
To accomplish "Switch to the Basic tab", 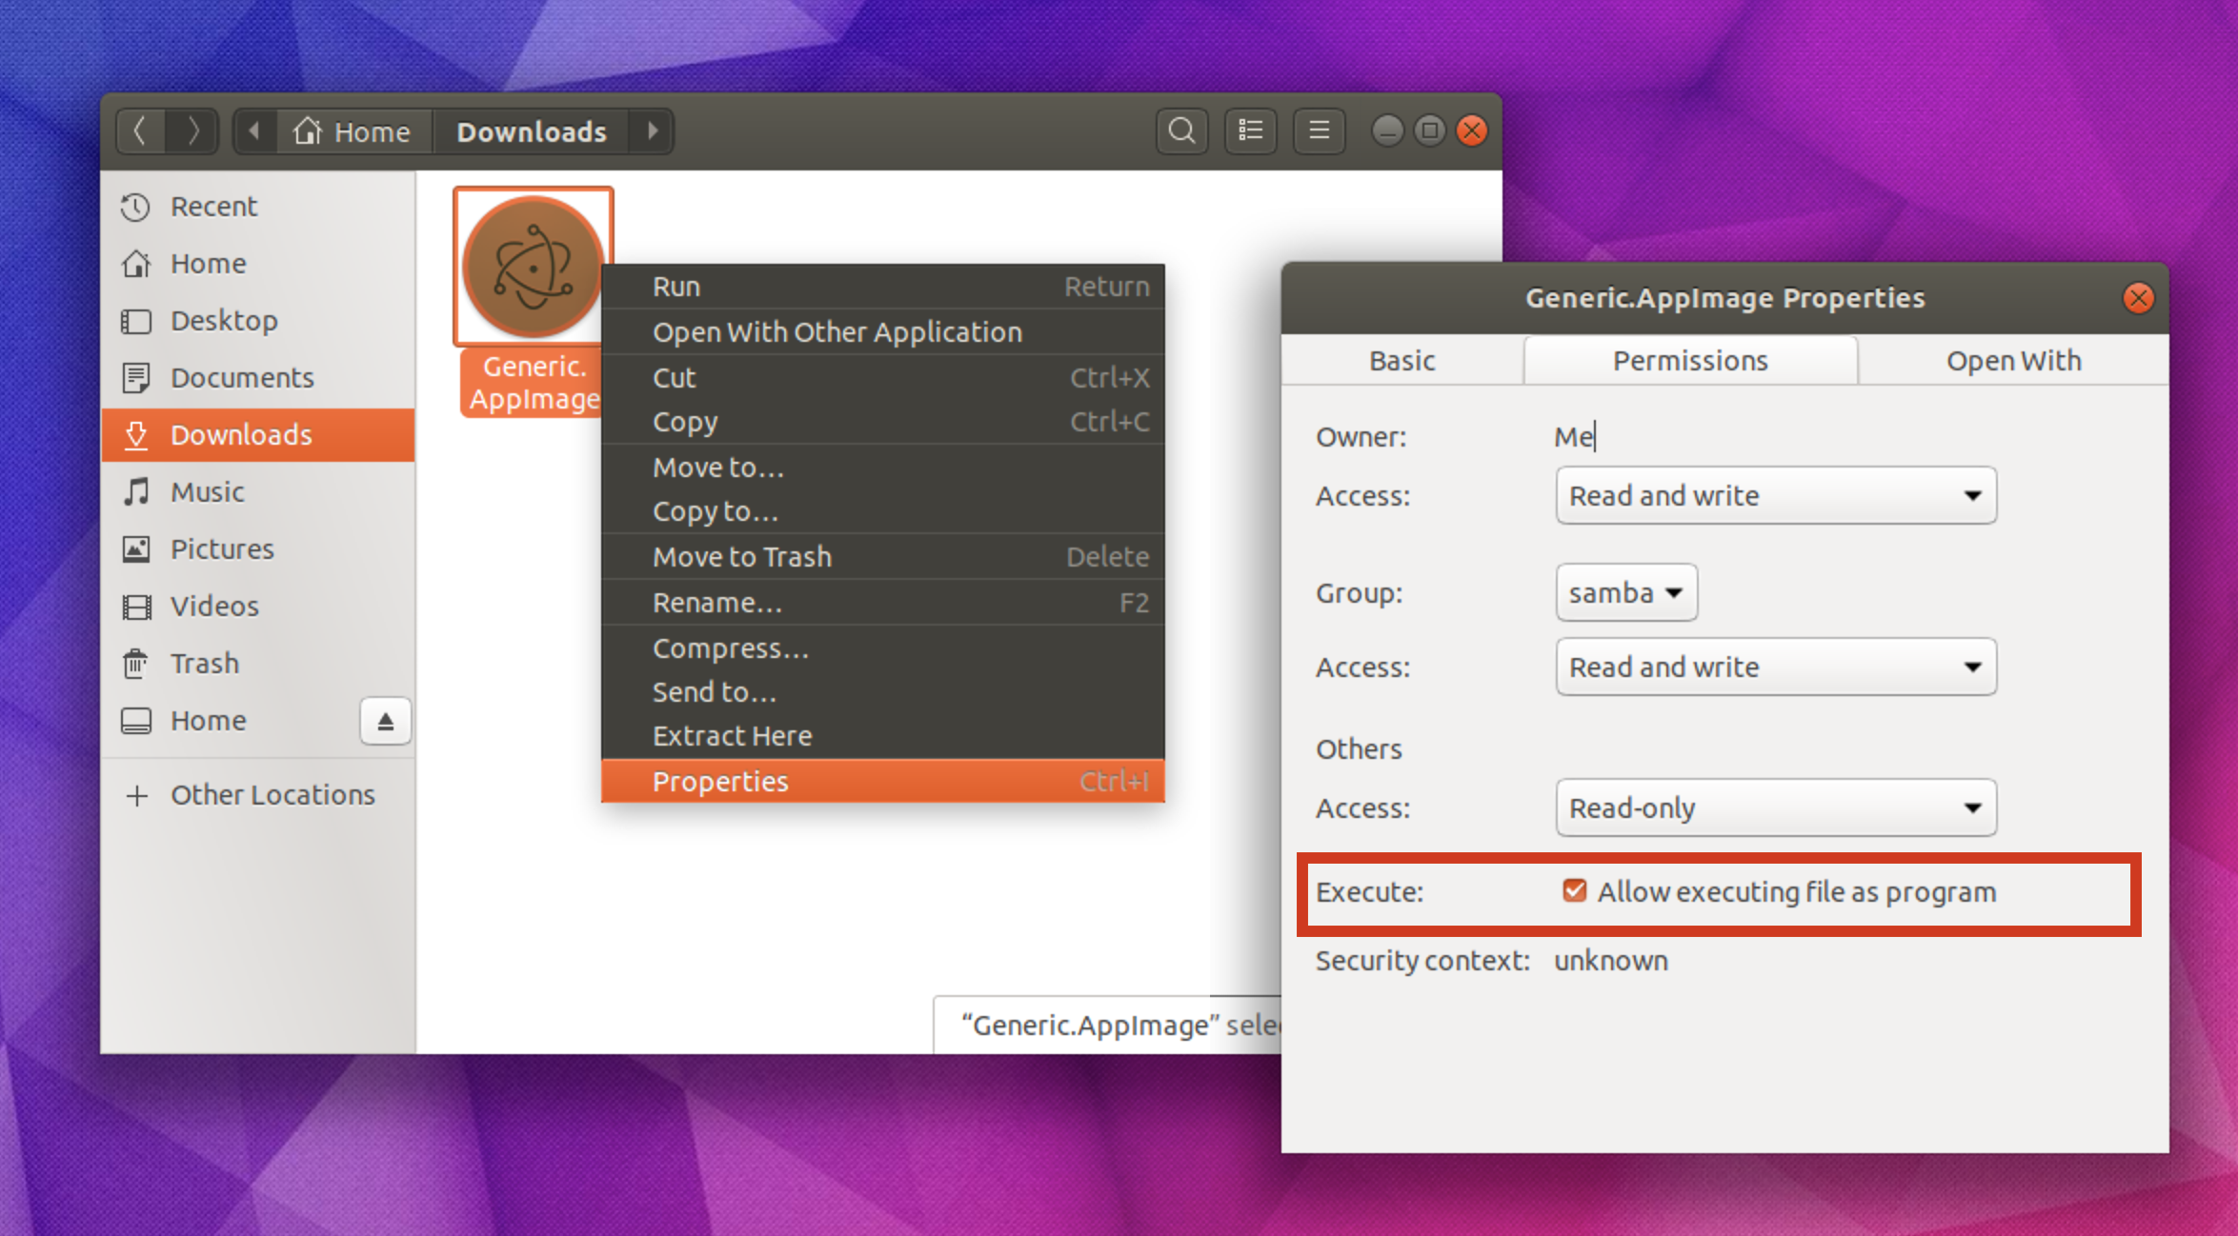I will (x=1401, y=361).
